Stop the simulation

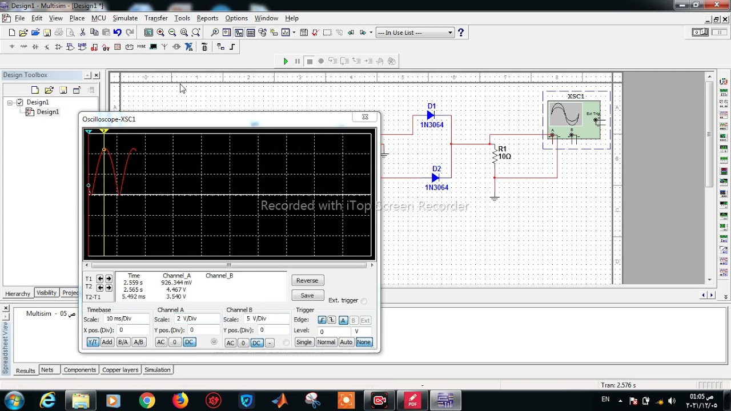310,61
